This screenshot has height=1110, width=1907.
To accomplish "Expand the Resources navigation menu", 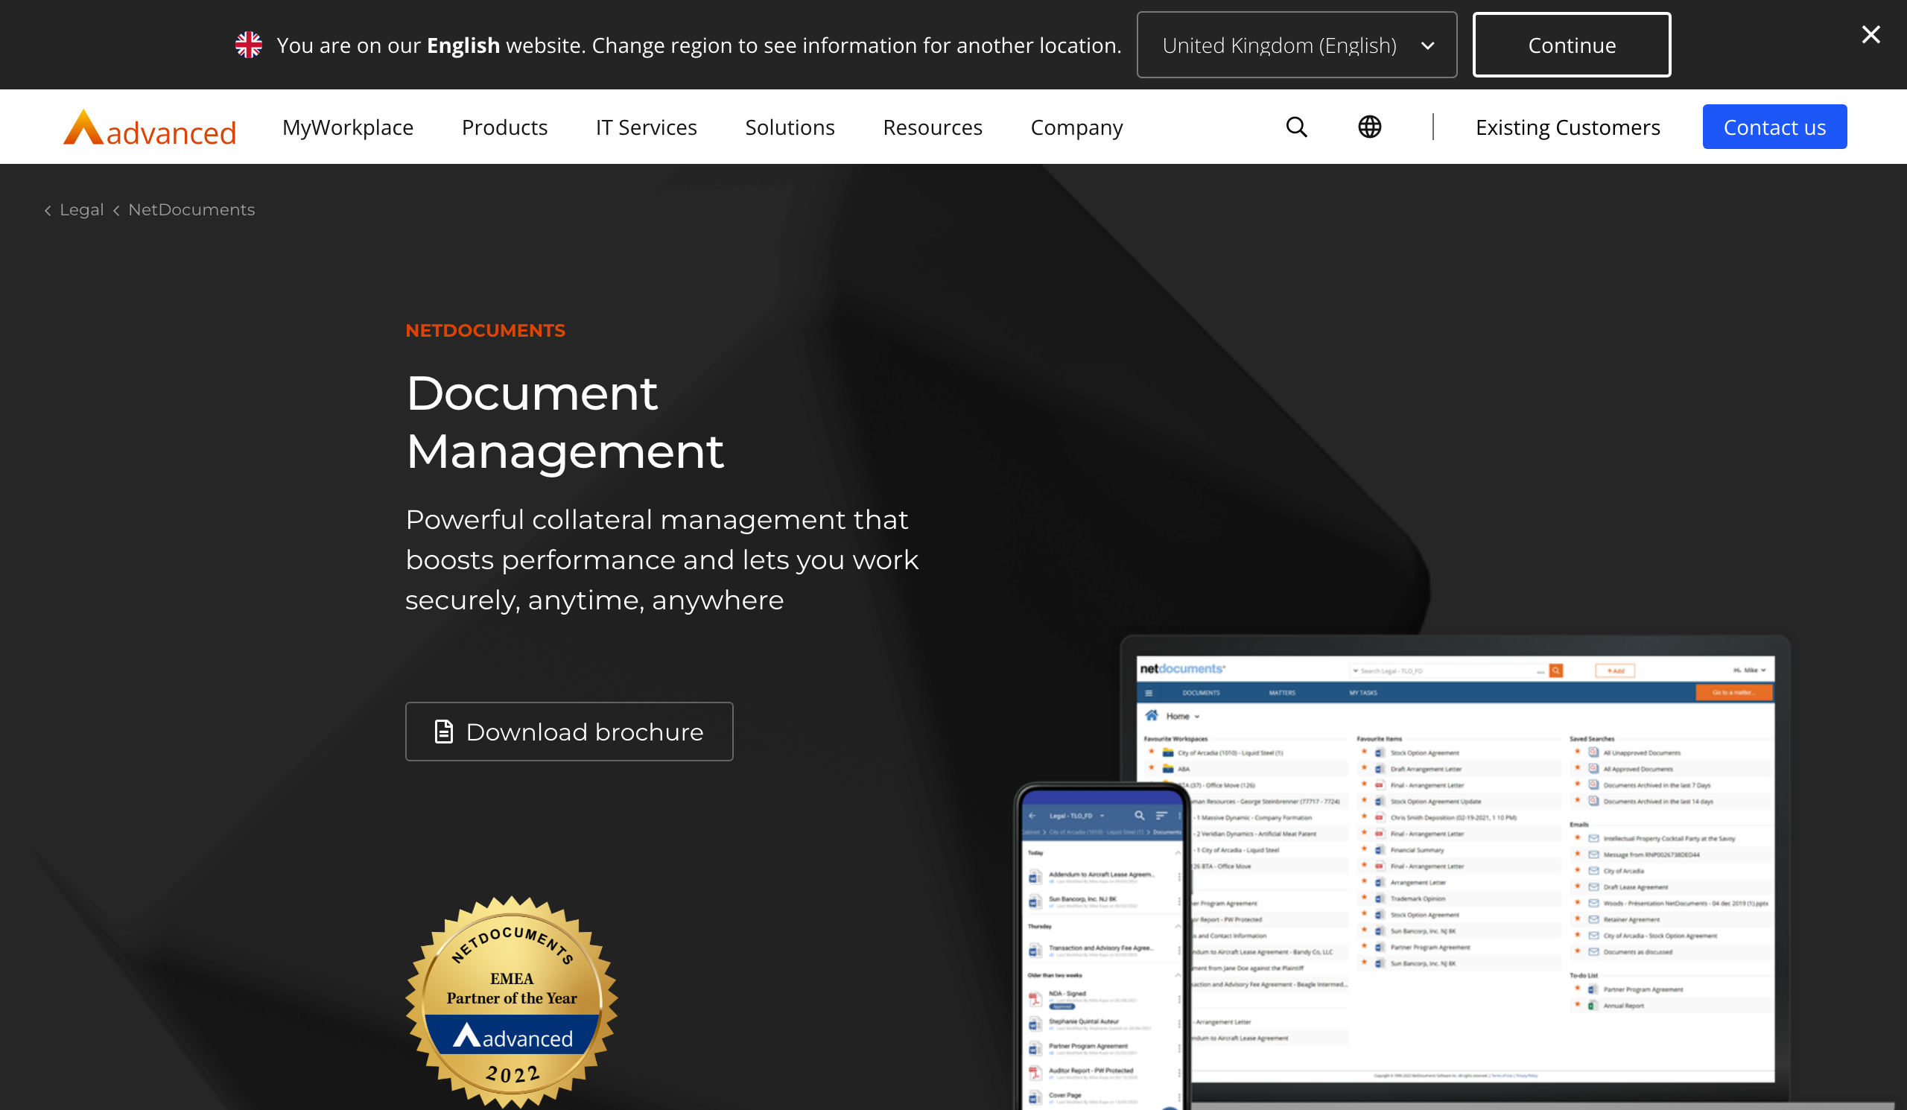I will point(932,127).
